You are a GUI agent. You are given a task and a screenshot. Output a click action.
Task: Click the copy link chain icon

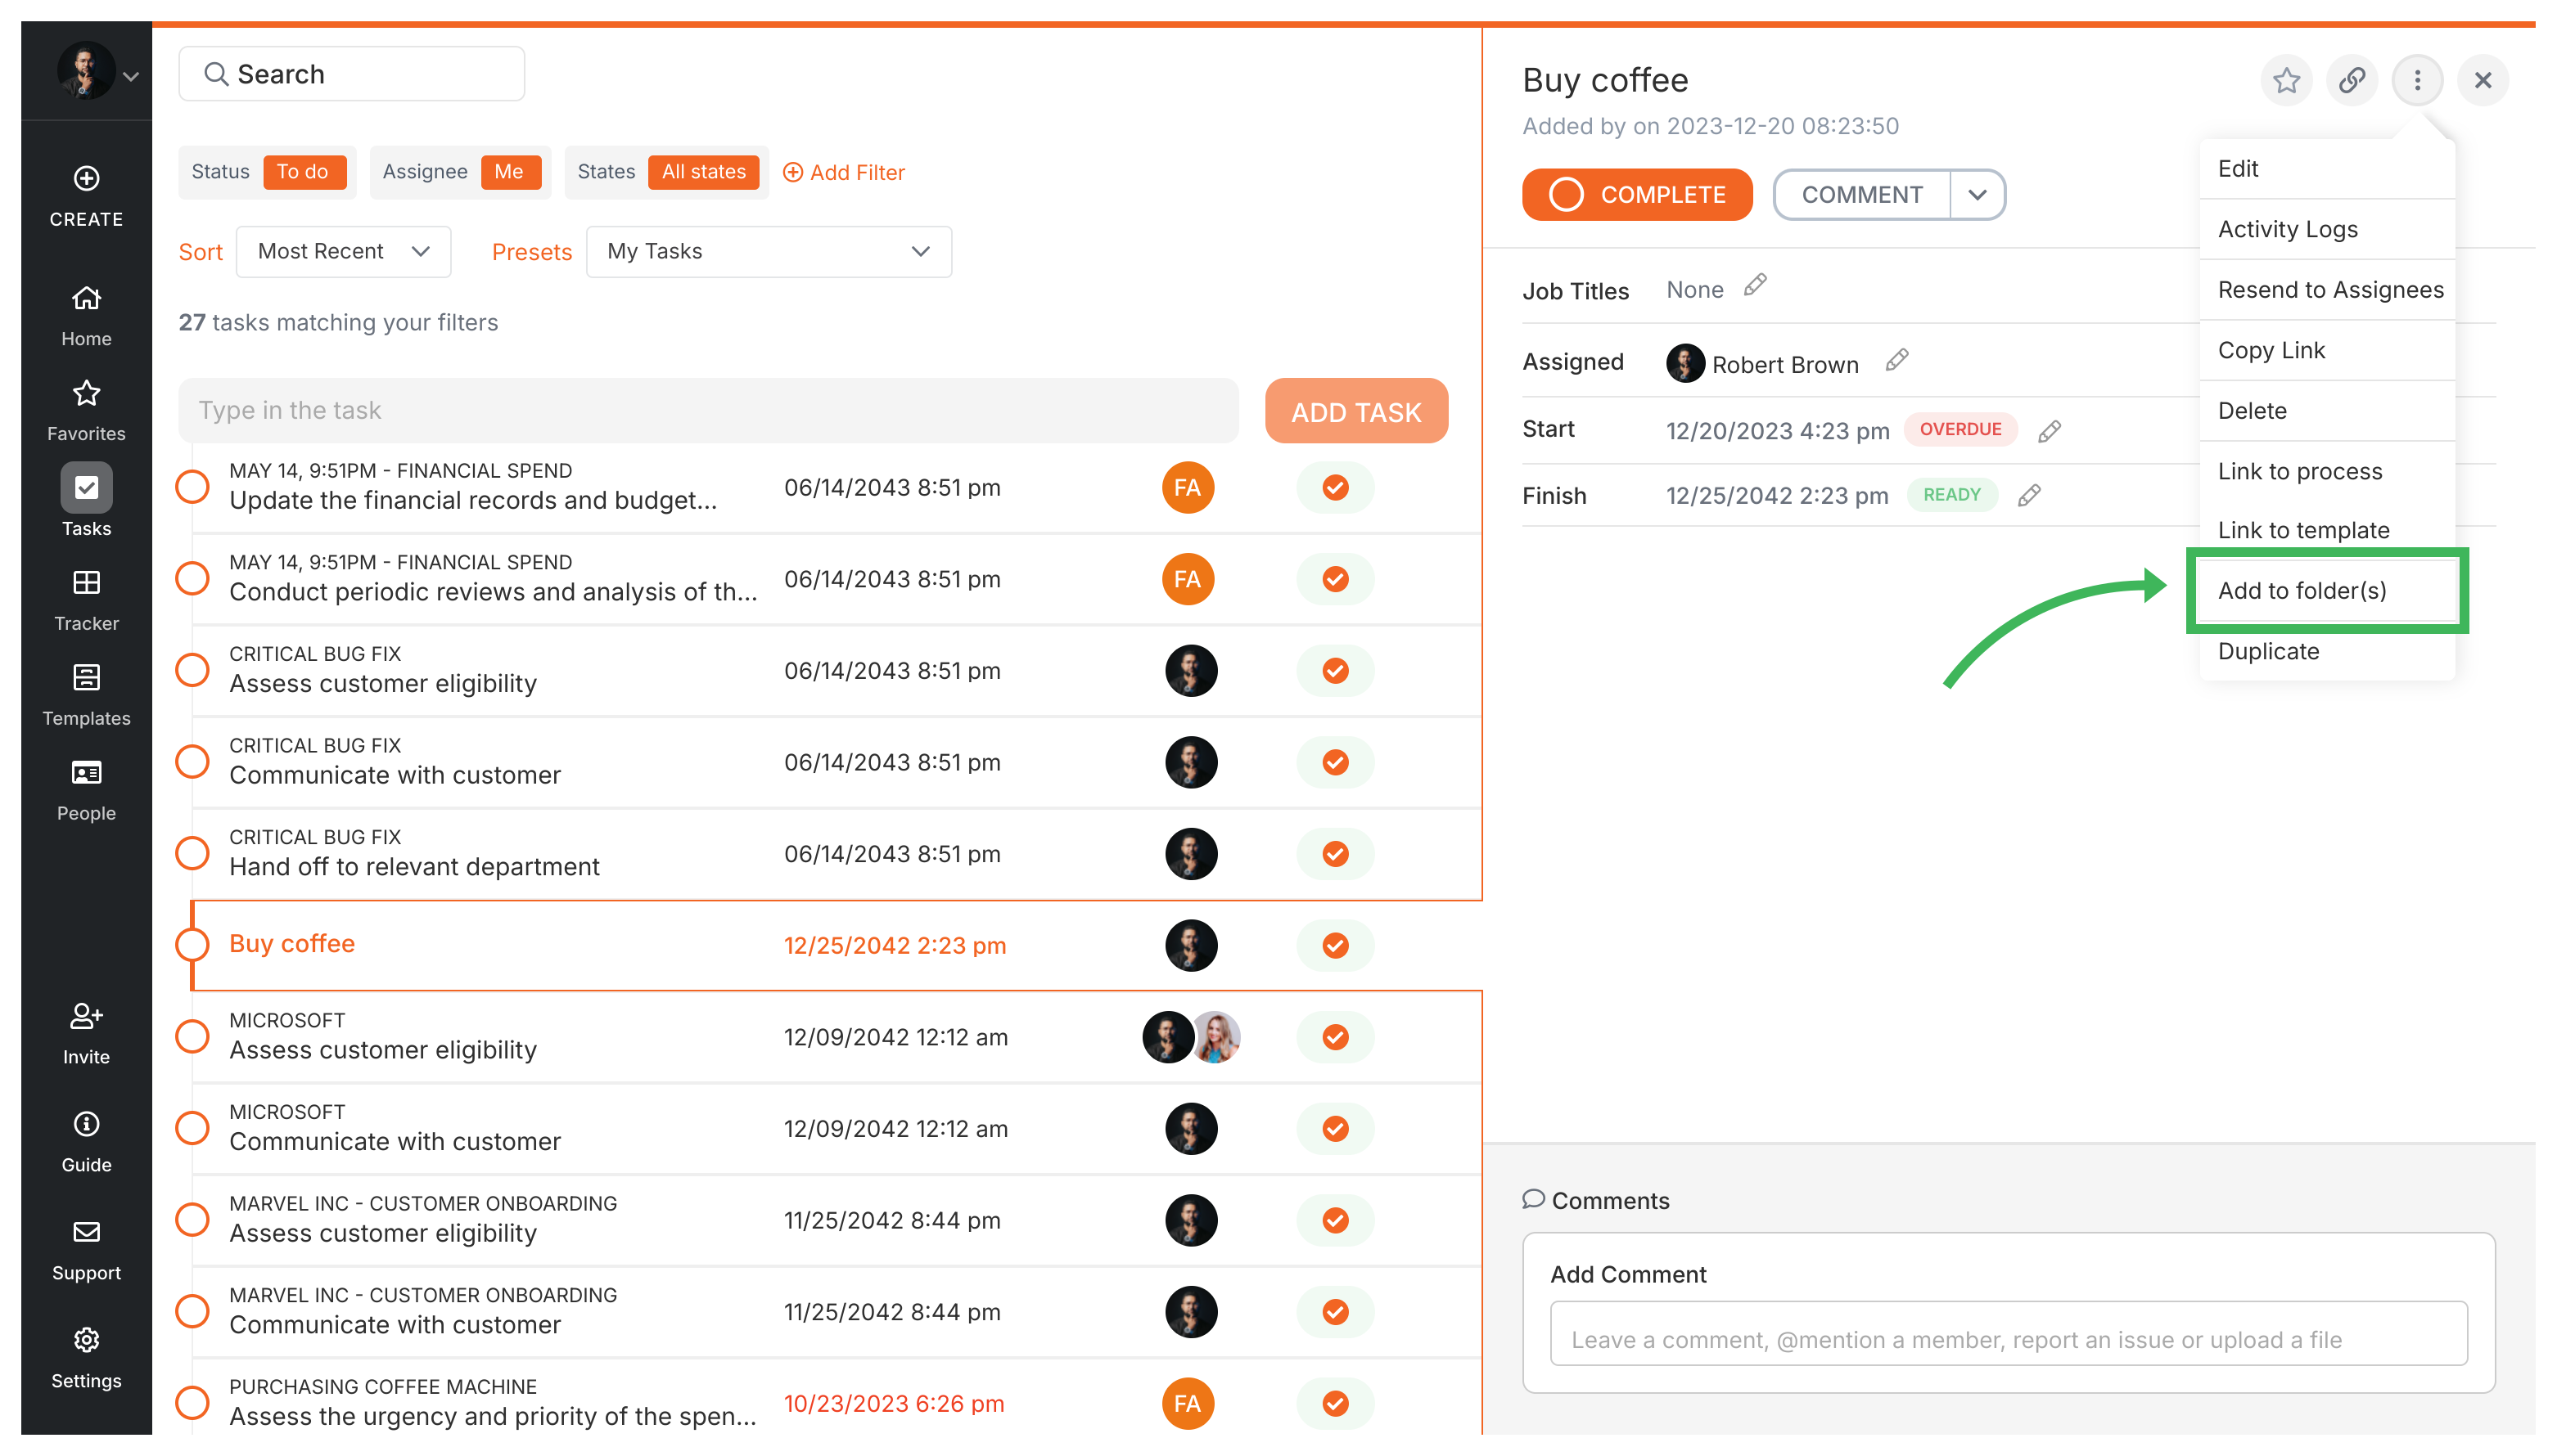2351,80
